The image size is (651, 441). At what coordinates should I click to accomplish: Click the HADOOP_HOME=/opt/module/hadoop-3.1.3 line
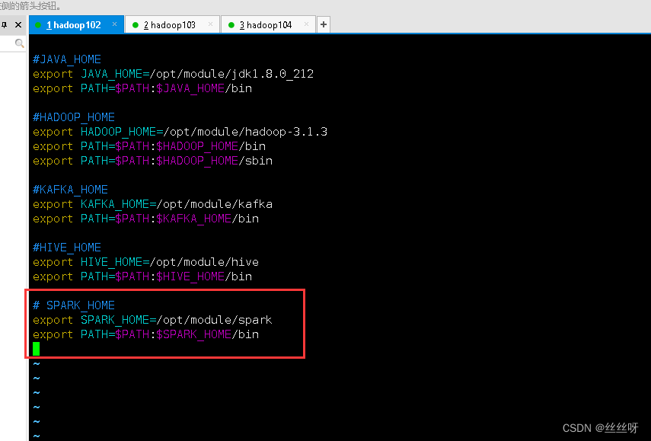(x=180, y=132)
